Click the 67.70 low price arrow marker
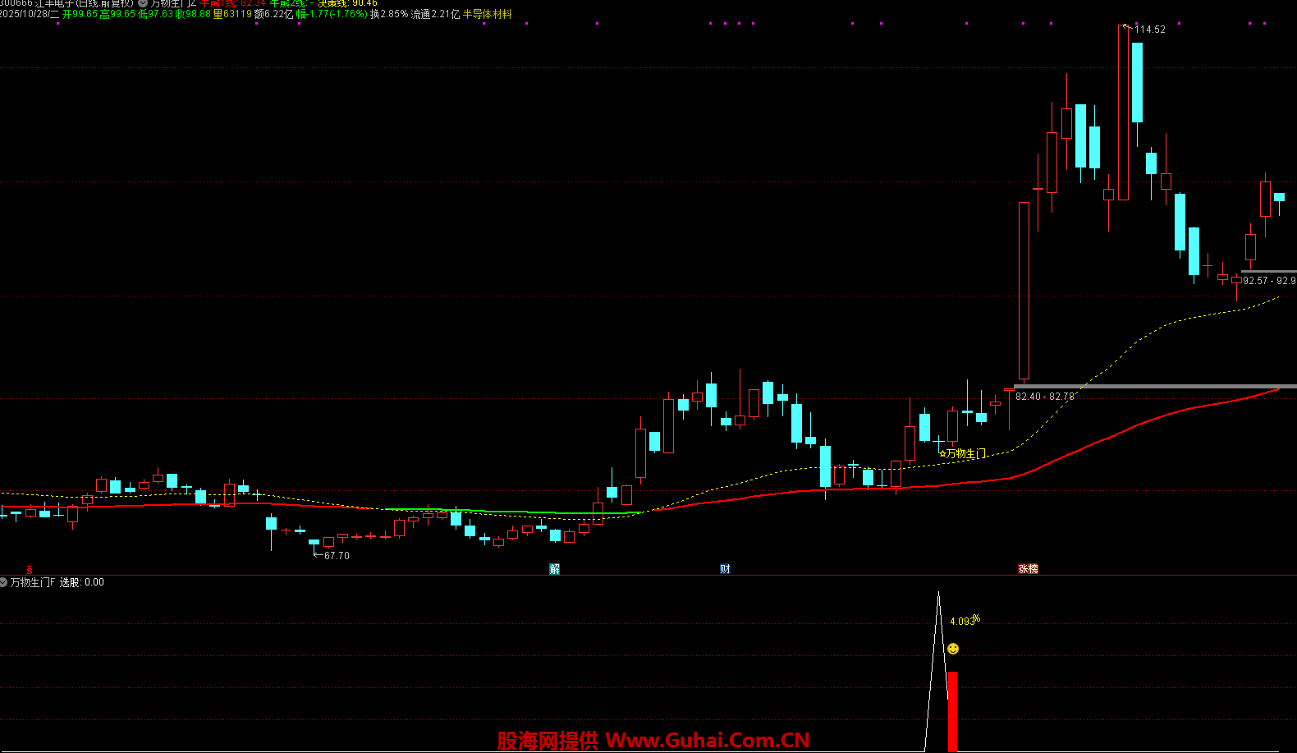 pyautogui.click(x=332, y=556)
